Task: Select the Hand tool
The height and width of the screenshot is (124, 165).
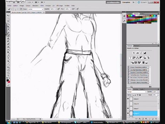Action: click(x=8, y=73)
